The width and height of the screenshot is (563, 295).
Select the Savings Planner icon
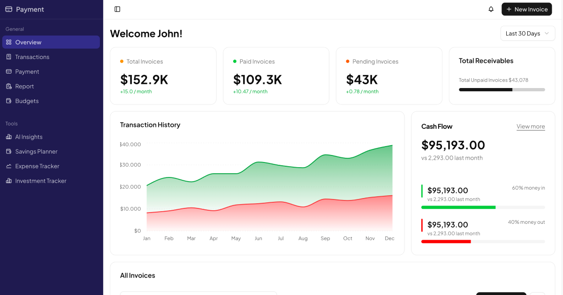pos(9,151)
